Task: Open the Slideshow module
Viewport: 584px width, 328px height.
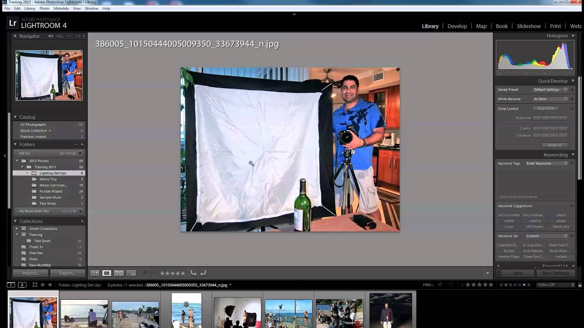Action: click(529, 26)
